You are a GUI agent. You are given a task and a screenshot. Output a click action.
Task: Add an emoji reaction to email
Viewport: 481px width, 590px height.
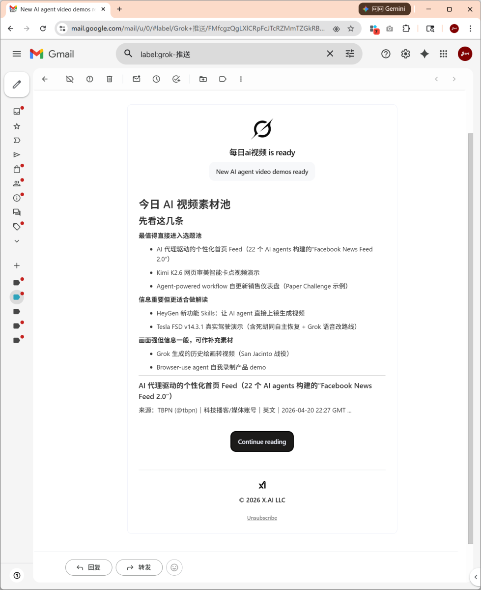[174, 567]
